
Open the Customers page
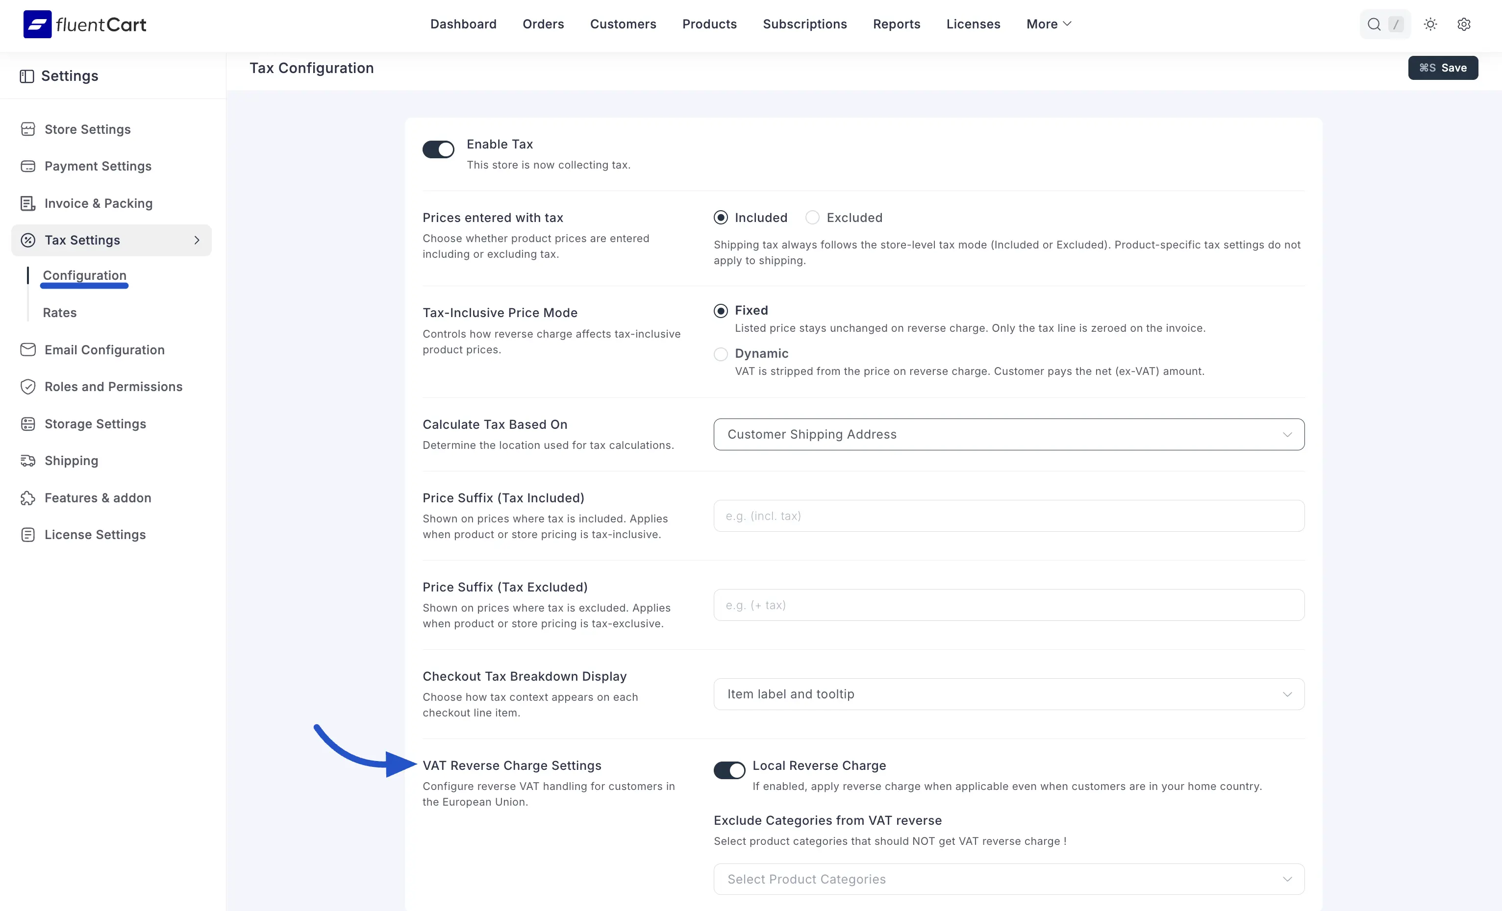(623, 25)
